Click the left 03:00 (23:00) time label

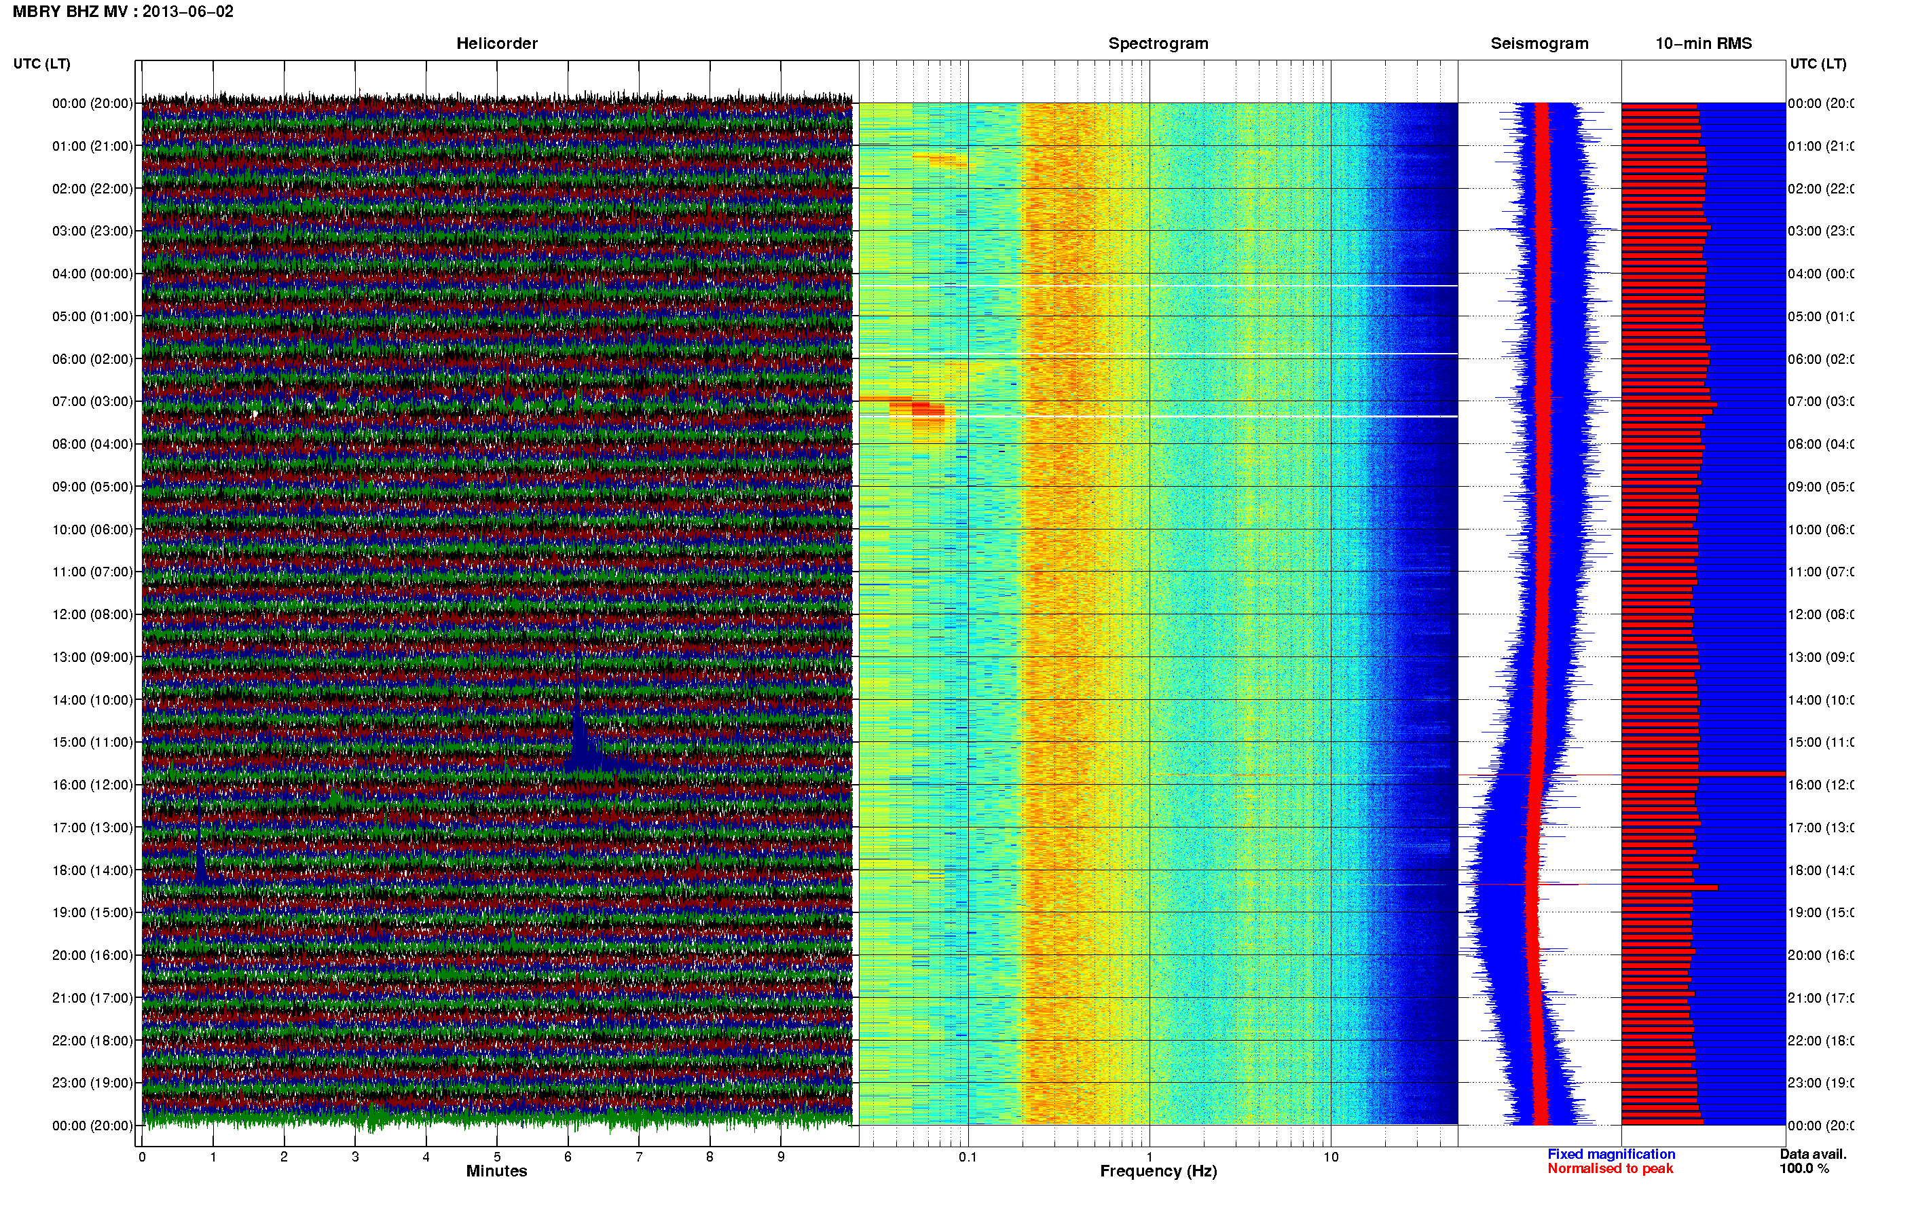(x=92, y=231)
